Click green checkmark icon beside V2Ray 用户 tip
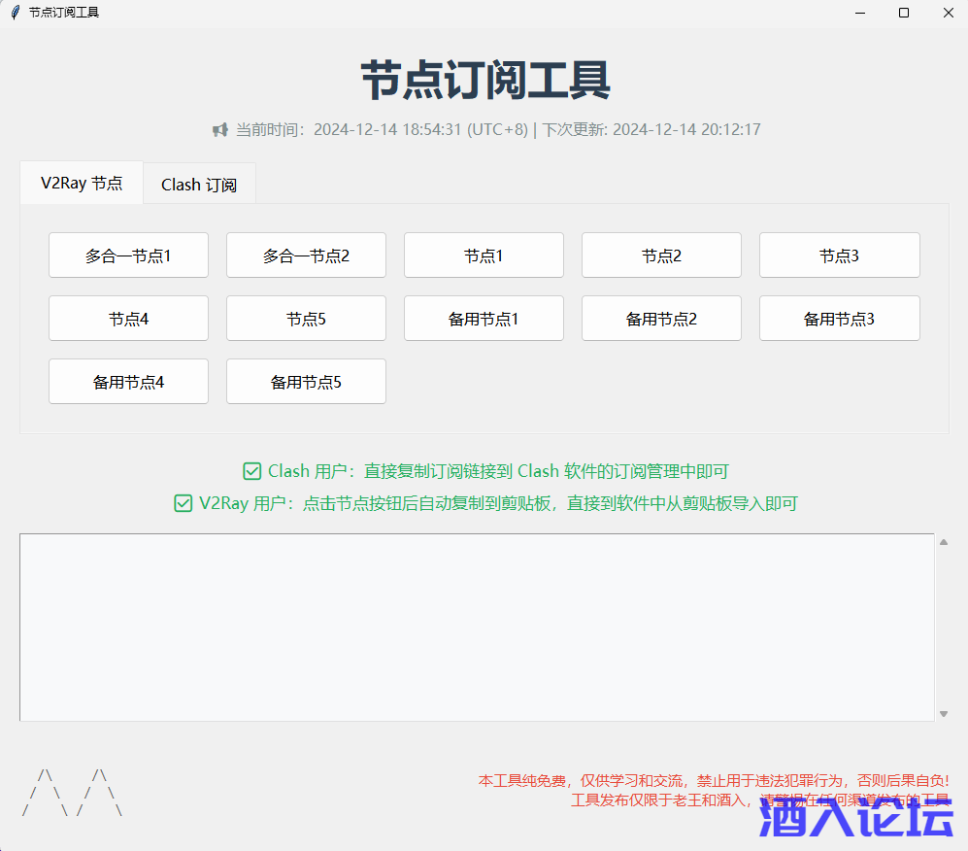 coord(183,503)
